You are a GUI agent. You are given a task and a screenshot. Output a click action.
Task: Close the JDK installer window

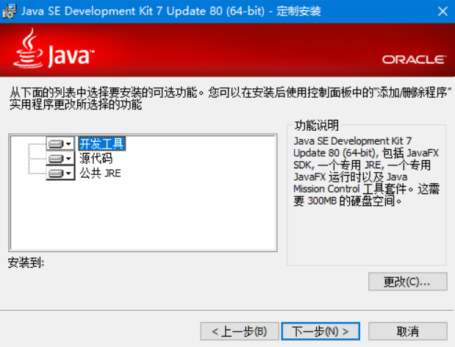(x=443, y=11)
